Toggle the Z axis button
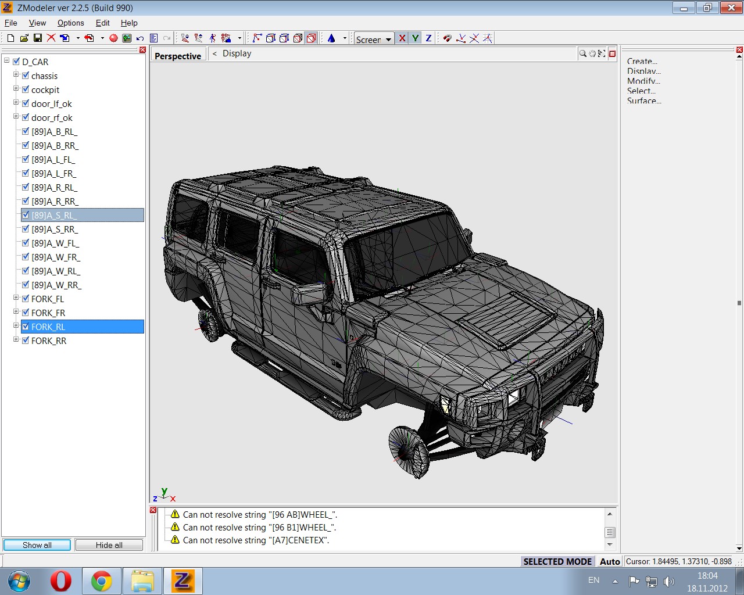 coord(428,38)
